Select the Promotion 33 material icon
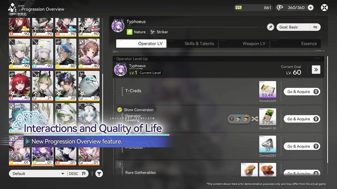This screenshot has height=189, width=337. pos(268,144)
